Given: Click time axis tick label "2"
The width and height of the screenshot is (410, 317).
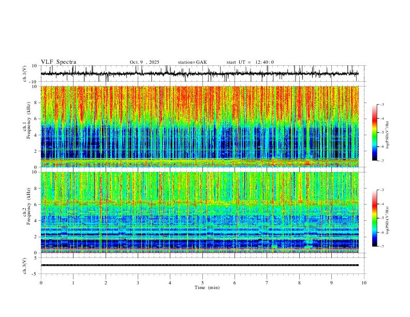Looking at the screenshot, I should (x=106, y=283).
